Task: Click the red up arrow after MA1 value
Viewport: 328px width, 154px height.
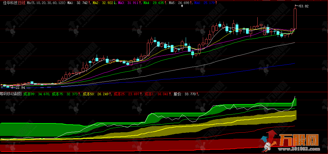Action: coord(89,3)
